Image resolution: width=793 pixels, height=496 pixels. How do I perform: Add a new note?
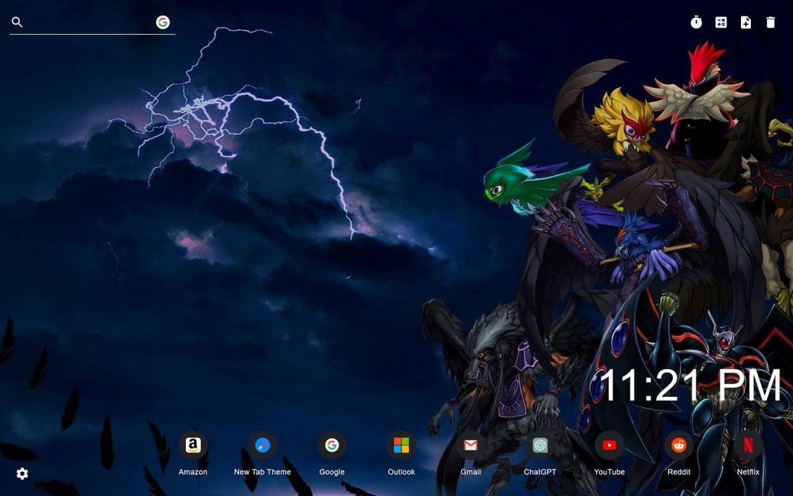[x=746, y=22]
